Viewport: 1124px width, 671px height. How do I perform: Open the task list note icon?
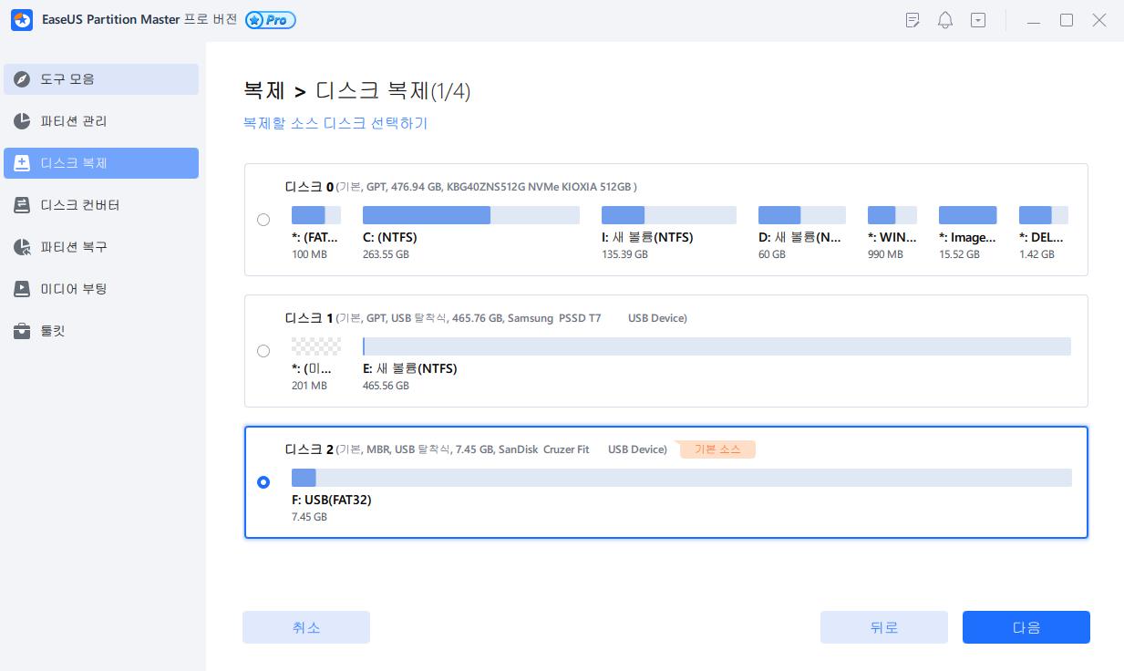tap(913, 20)
